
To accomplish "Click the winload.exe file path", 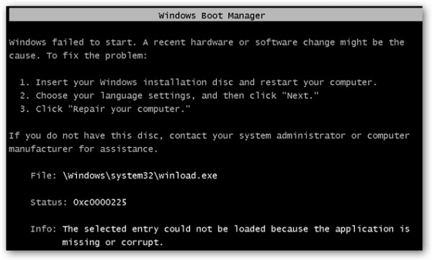I will (x=140, y=176).
